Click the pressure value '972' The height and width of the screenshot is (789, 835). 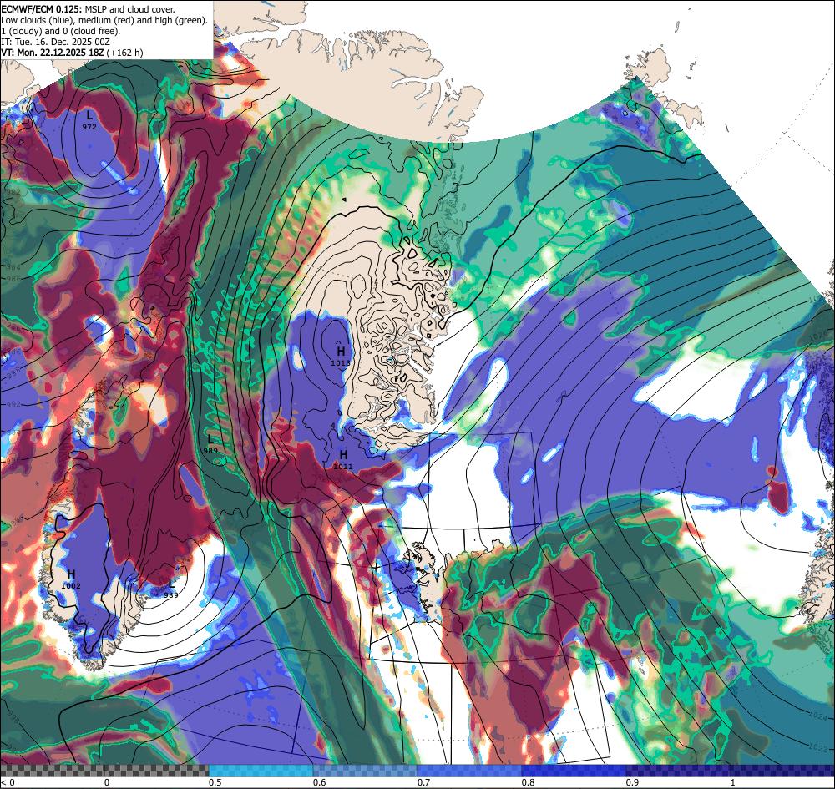89,127
